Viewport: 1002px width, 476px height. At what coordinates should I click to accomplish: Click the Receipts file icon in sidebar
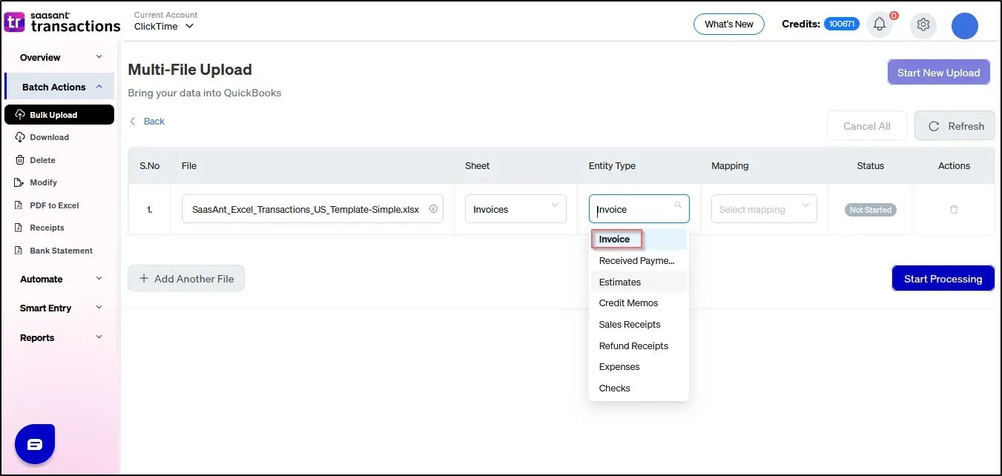pos(20,228)
